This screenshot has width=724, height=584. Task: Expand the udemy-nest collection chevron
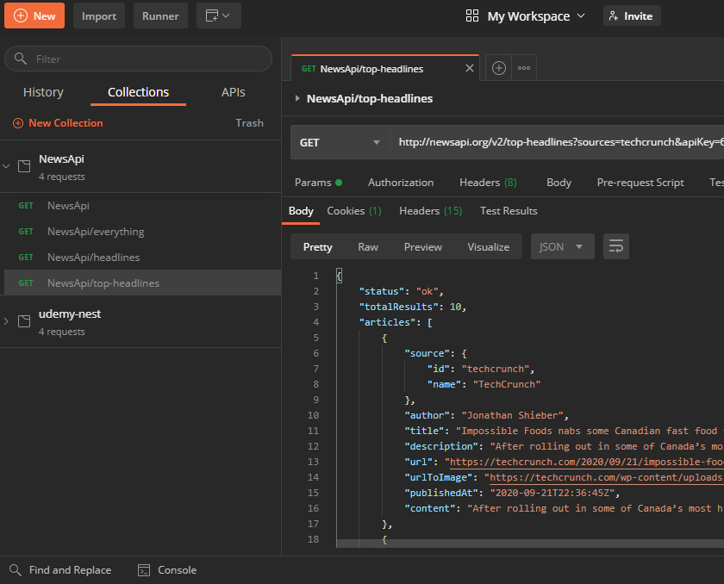pyautogui.click(x=7, y=321)
